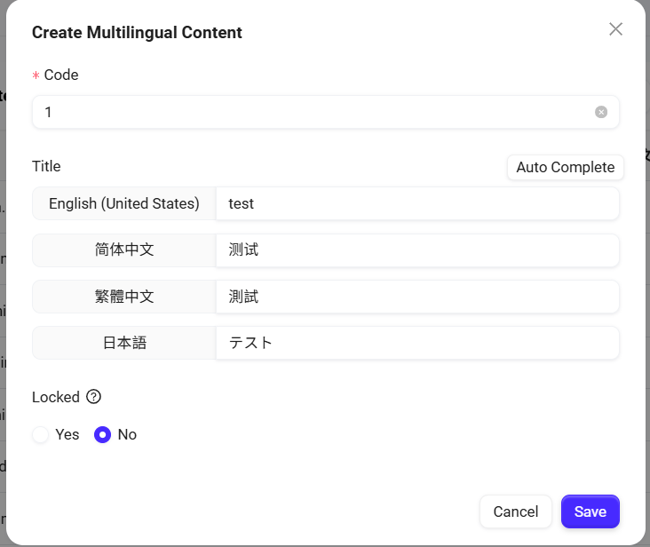Select the No radio button for Locked
Screen dimensions: 650x547
click(x=103, y=435)
